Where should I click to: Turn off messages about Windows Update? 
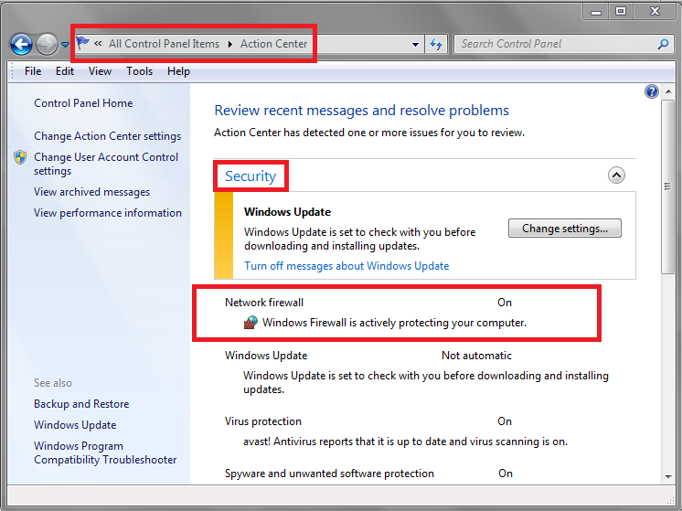click(x=346, y=266)
